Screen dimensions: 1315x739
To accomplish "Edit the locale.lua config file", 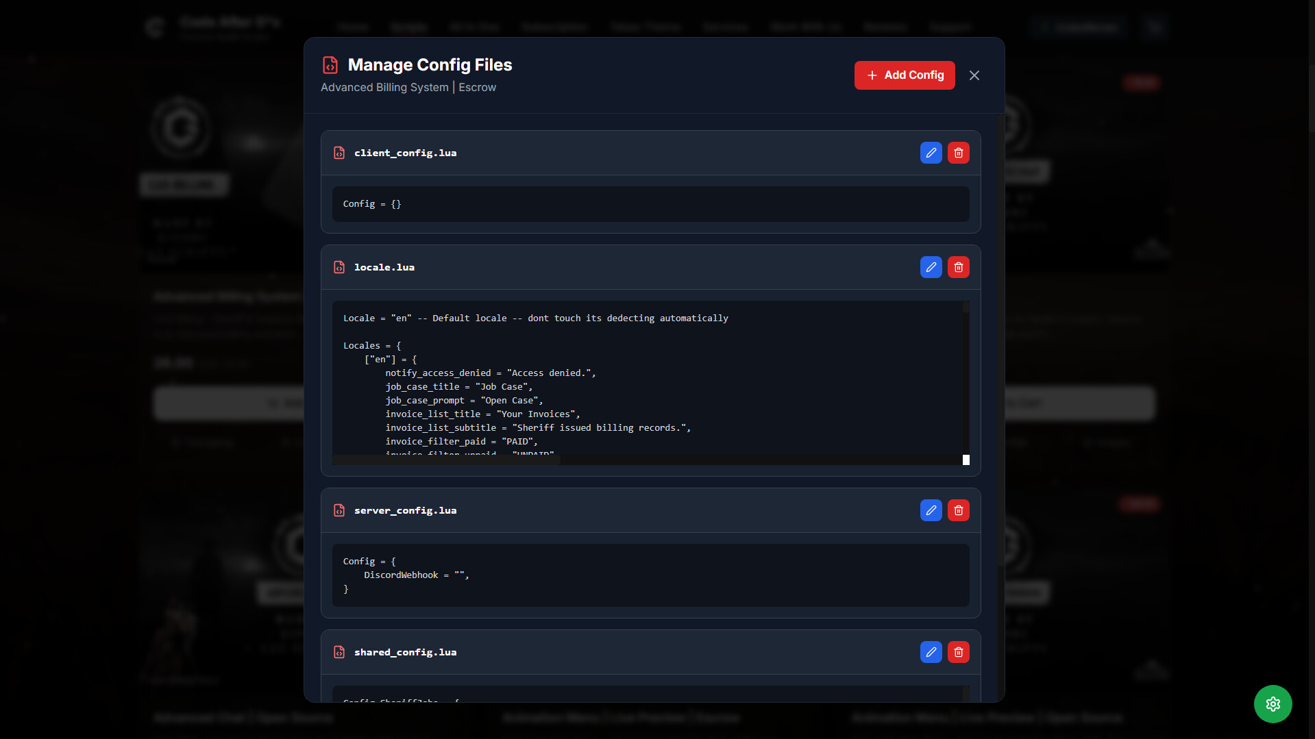I will click(x=931, y=267).
